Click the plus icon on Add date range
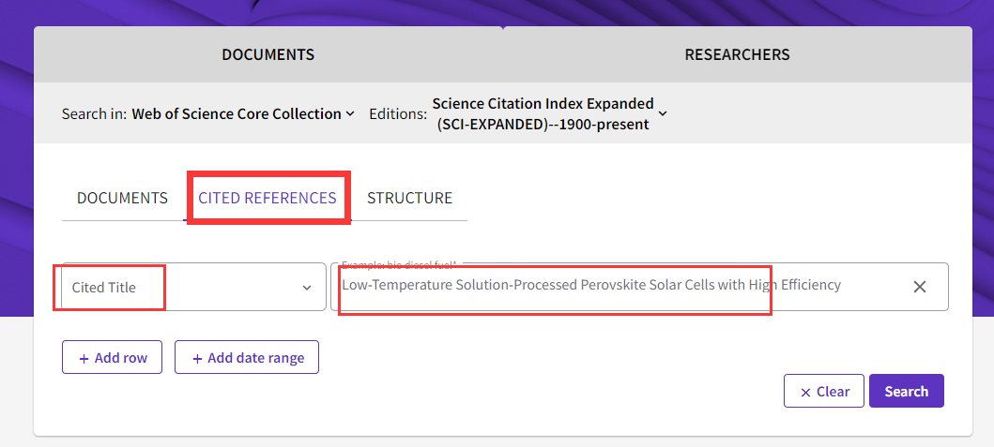 pos(197,358)
